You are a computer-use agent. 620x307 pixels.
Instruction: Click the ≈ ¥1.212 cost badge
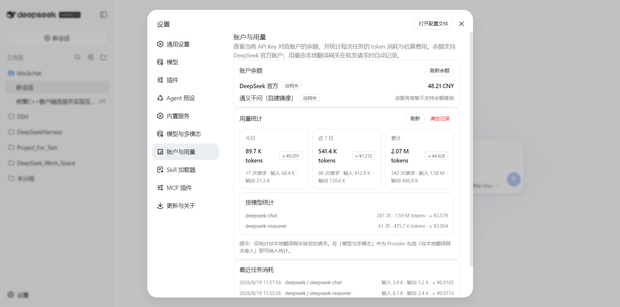pyautogui.click(x=364, y=156)
